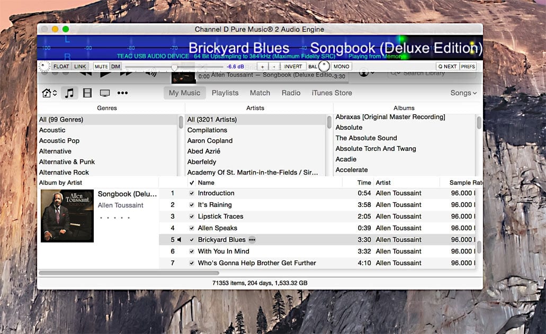The image size is (546, 334).
Task: Click the plus volume button
Action: click(x=263, y=67)
